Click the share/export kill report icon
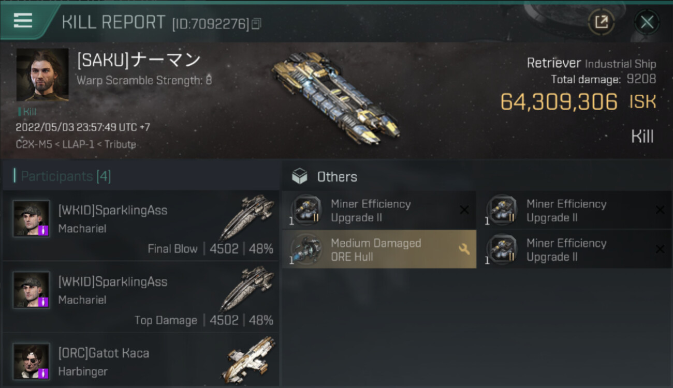673x388 pixels. pyautogui.click(x=601, y=22)
